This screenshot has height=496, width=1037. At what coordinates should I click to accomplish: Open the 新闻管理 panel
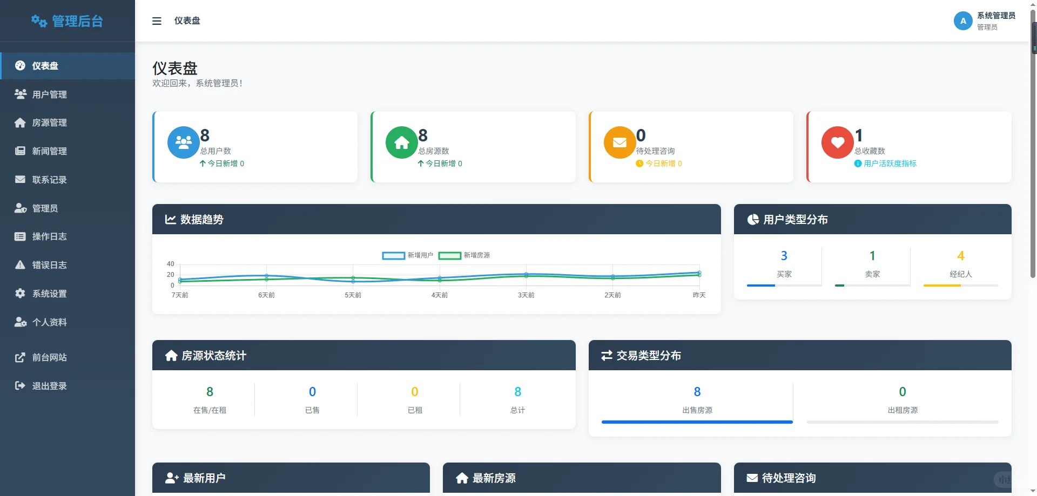pos(49,151)
